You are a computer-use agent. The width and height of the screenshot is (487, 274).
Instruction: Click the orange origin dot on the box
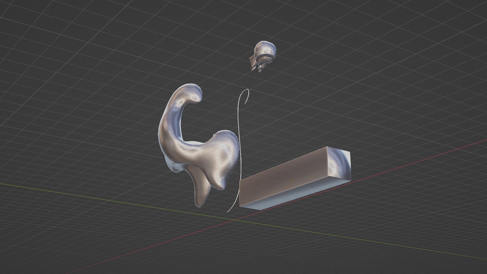coord(291,181)
